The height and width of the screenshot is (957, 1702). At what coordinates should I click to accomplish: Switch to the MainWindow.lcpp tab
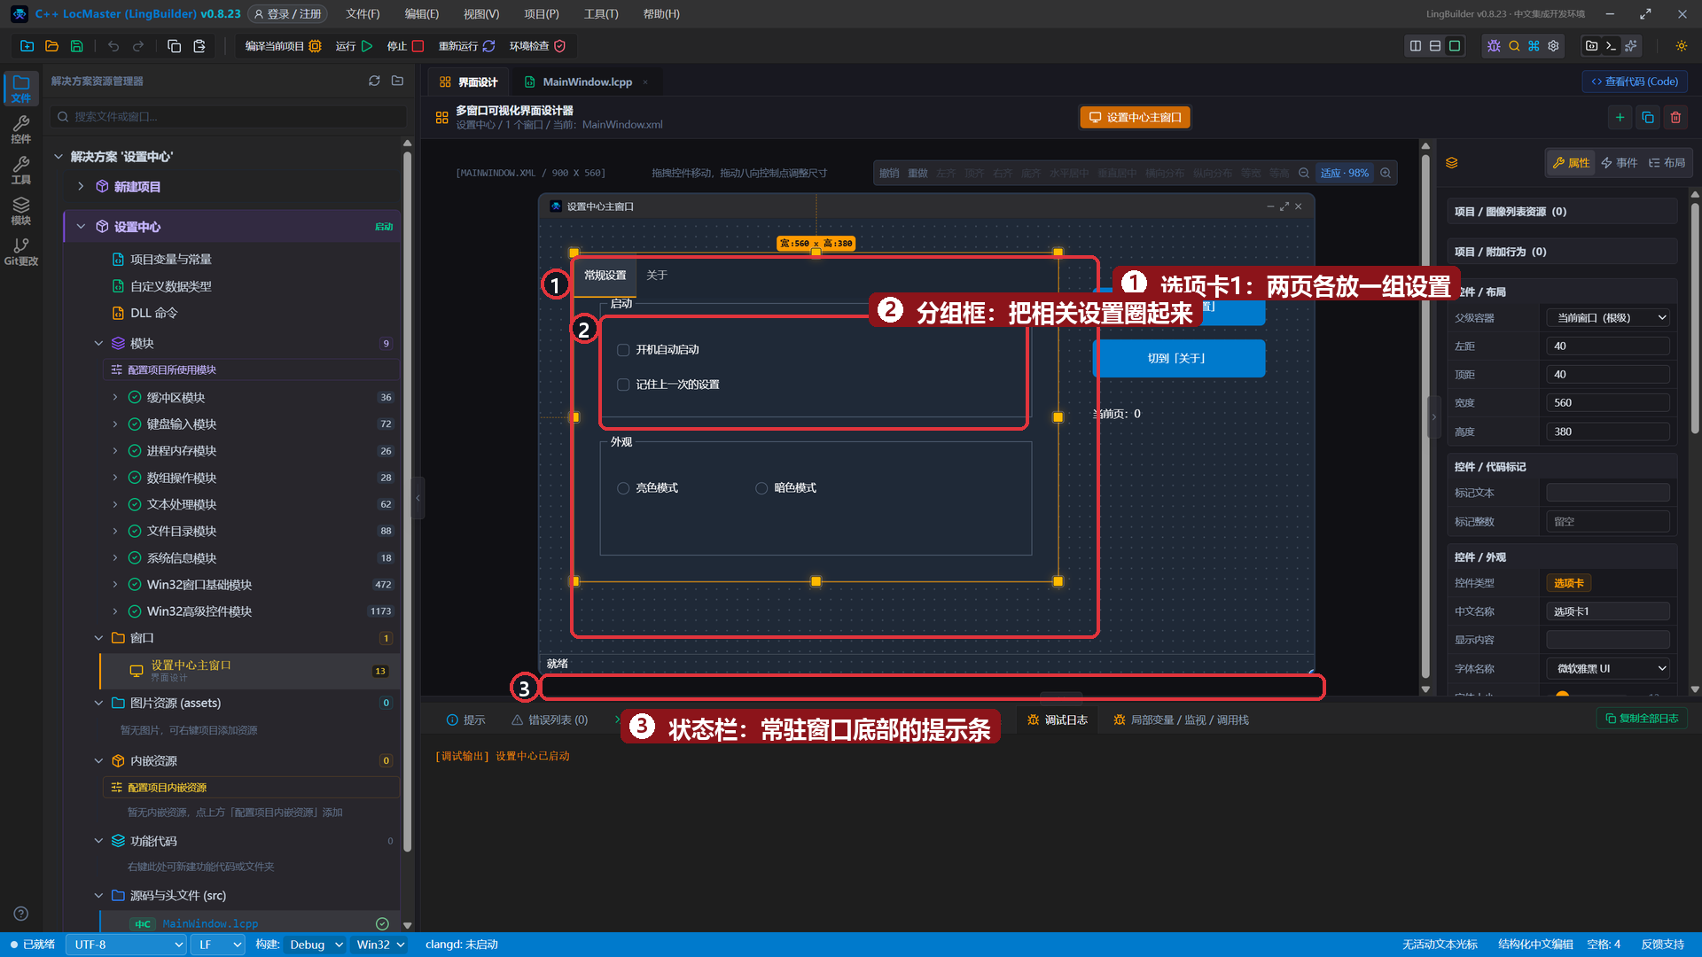tap(586, 82)
